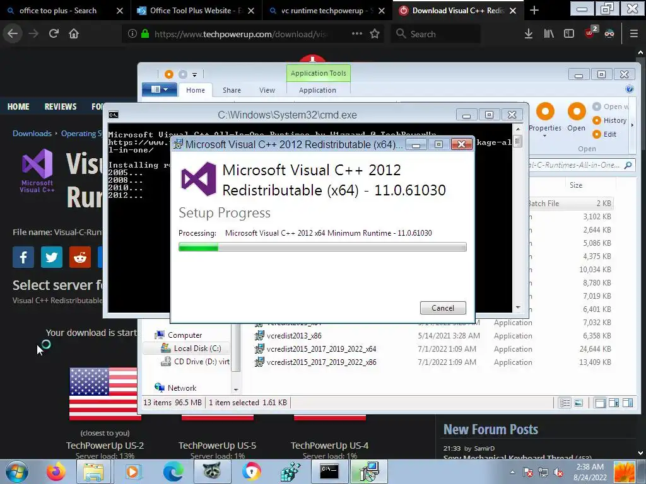The width and height of the screenshot is (646, 484).
Task: Click the cmd.exe title bar icon
Action: (114, 115)
